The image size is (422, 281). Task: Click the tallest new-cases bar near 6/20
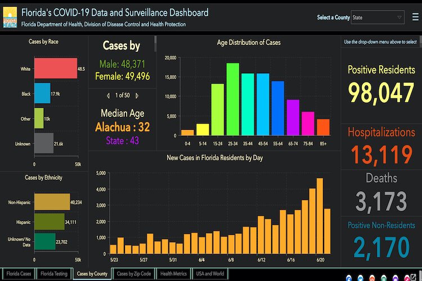[x=320, y=216]
